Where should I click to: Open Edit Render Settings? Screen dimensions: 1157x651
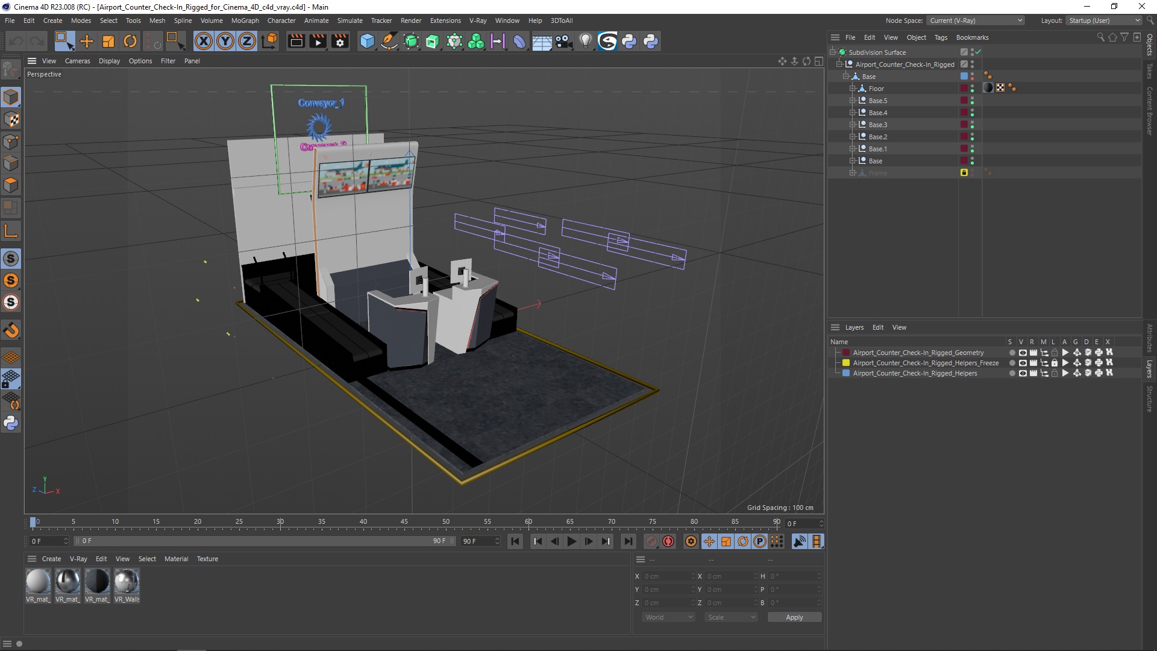pyautogui.click(x=340, y=41)
